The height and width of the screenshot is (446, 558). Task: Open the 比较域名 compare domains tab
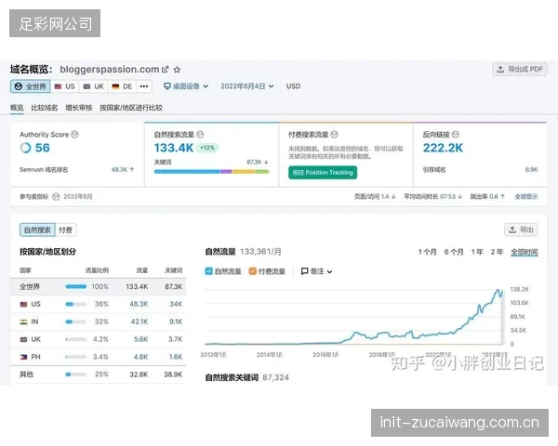coord(44,108)
